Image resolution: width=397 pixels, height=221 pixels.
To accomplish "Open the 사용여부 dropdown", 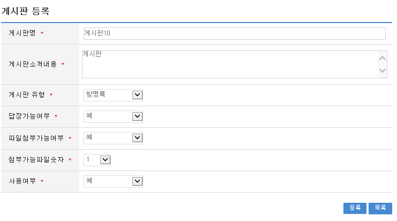I will pos(108,181).
